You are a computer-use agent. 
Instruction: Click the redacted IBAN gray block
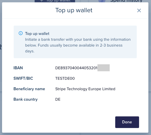click(x=104, y=68)
